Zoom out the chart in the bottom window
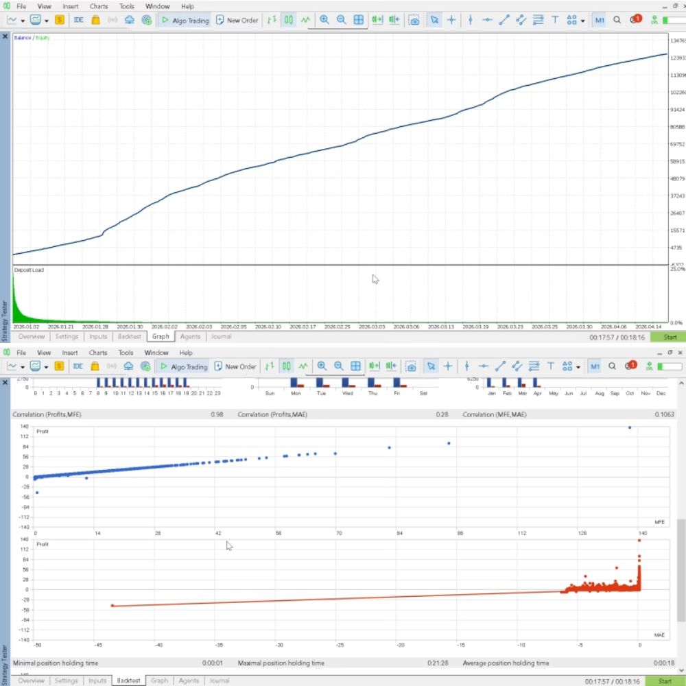686x686 pixels. pyautogui.click(x=339, y=366)
